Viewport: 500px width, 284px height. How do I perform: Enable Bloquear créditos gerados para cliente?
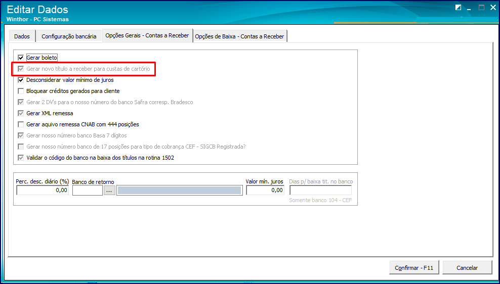[x=21, y=91]
